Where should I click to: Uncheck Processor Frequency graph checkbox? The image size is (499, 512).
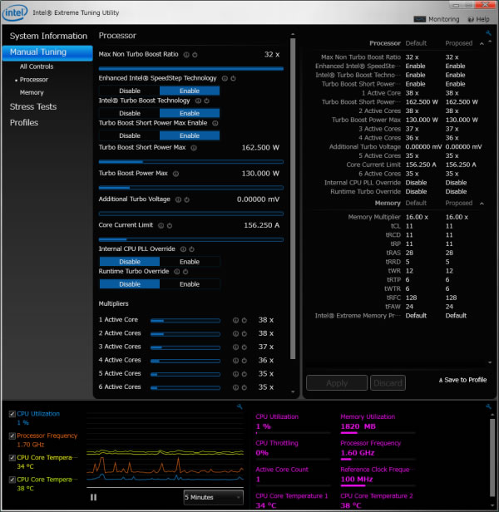pyautogui.click(x=12, y=436)
